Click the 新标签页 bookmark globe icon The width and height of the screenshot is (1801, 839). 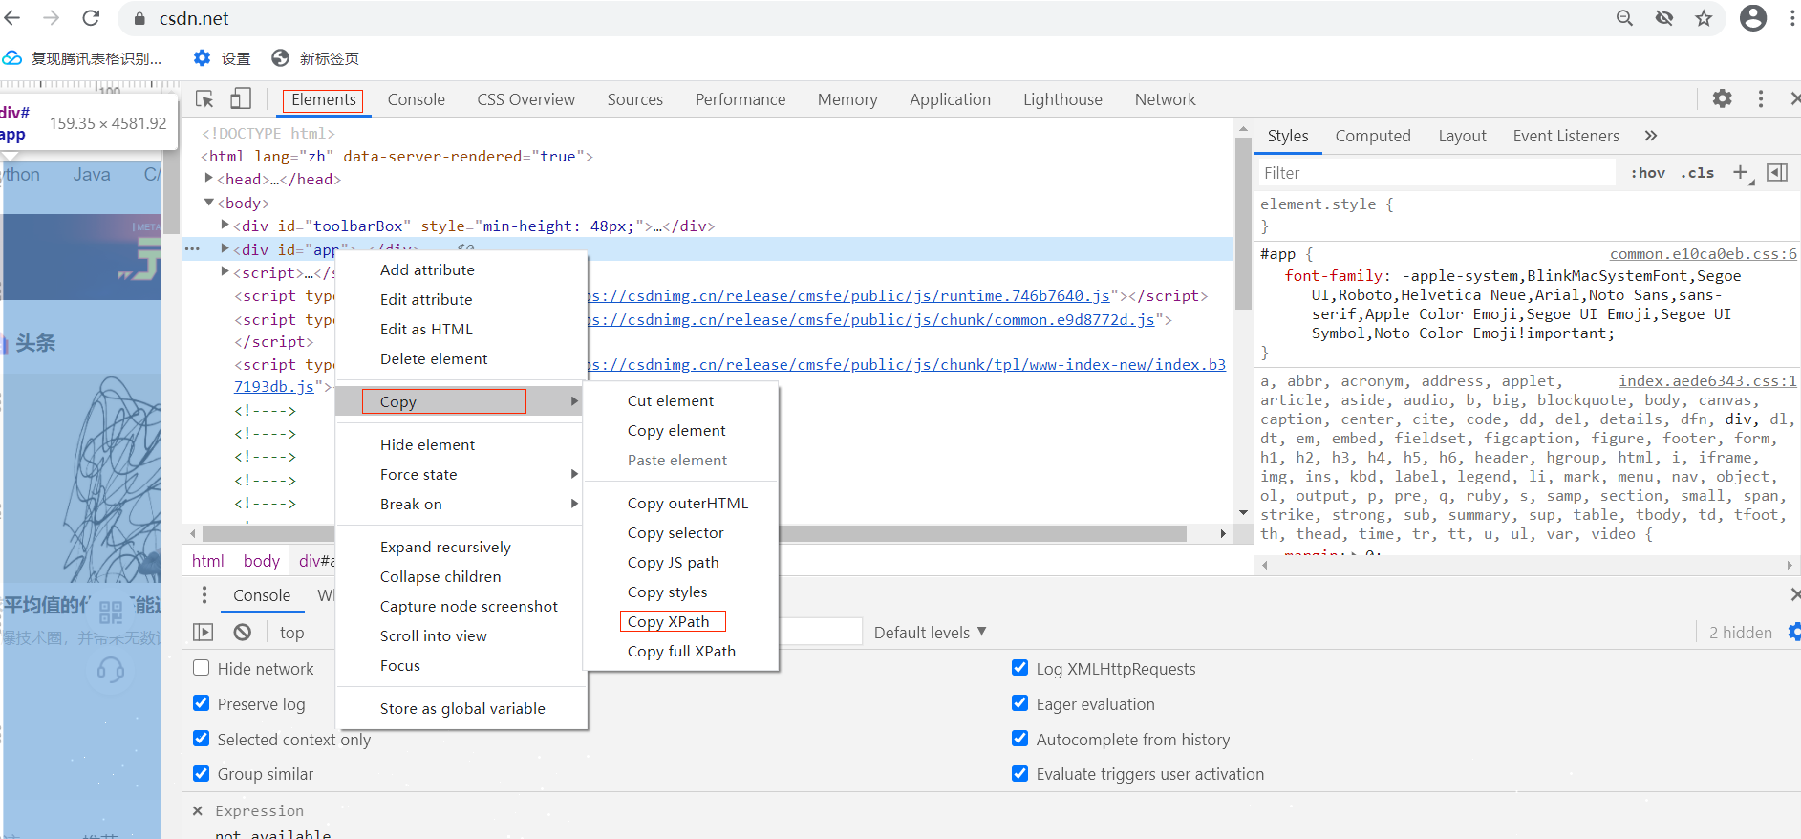click(x=280, y=58)
